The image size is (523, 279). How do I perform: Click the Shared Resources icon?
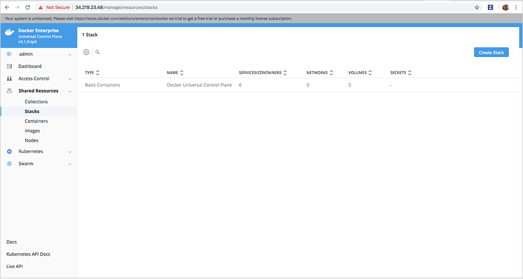click(9, 91)
